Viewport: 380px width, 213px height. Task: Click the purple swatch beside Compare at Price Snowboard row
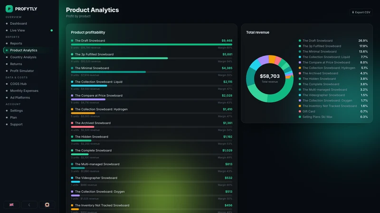(x=72, y=96)
